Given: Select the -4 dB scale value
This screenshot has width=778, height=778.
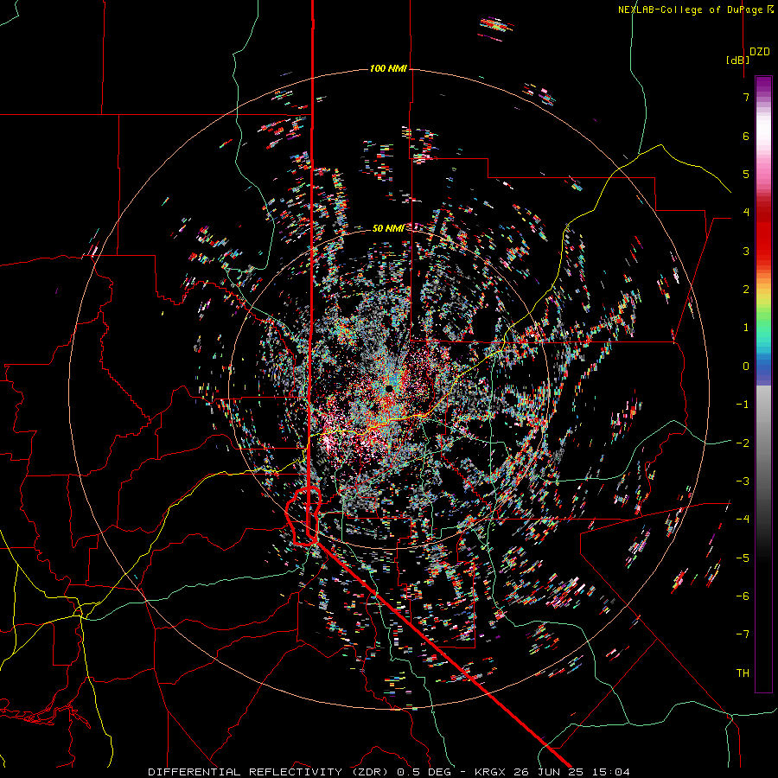Looking at the screenshot, I should tap(743, 520).
